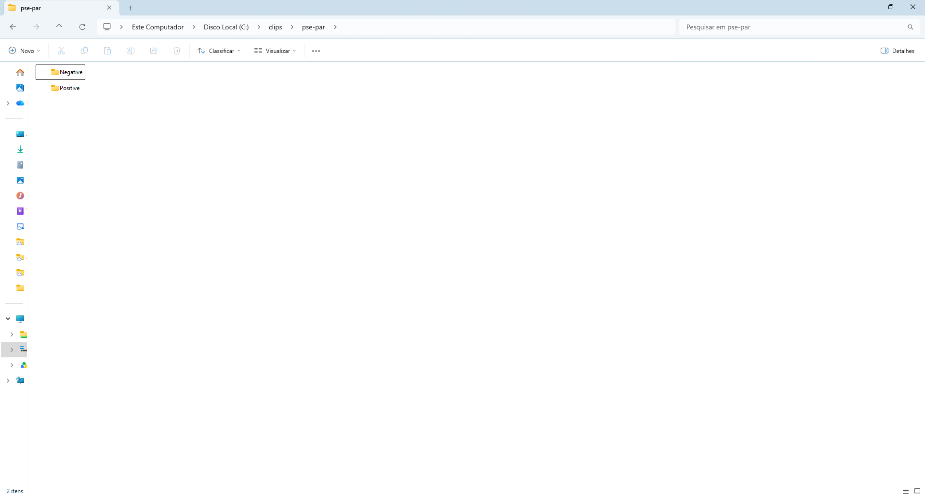Click clips in the breadcrumb path

click(x=275, y=27)
